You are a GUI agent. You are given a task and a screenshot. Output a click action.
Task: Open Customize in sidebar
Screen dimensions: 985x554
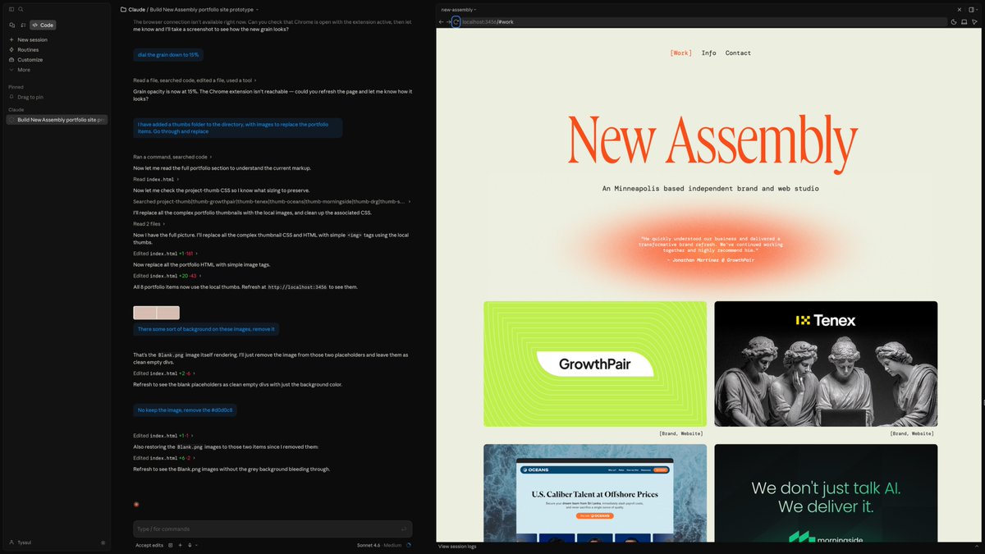(26, 60)
